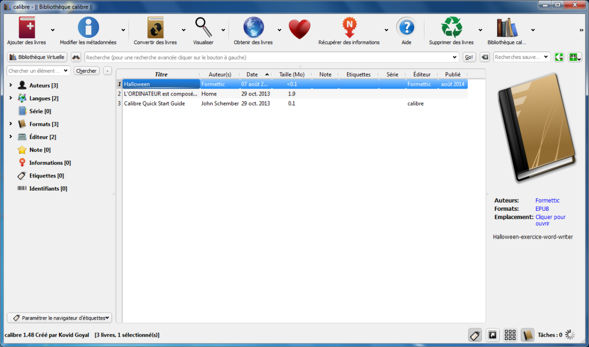The image size is (589, 347).
Task: Click the red heart donate icon
Action: 299,29
